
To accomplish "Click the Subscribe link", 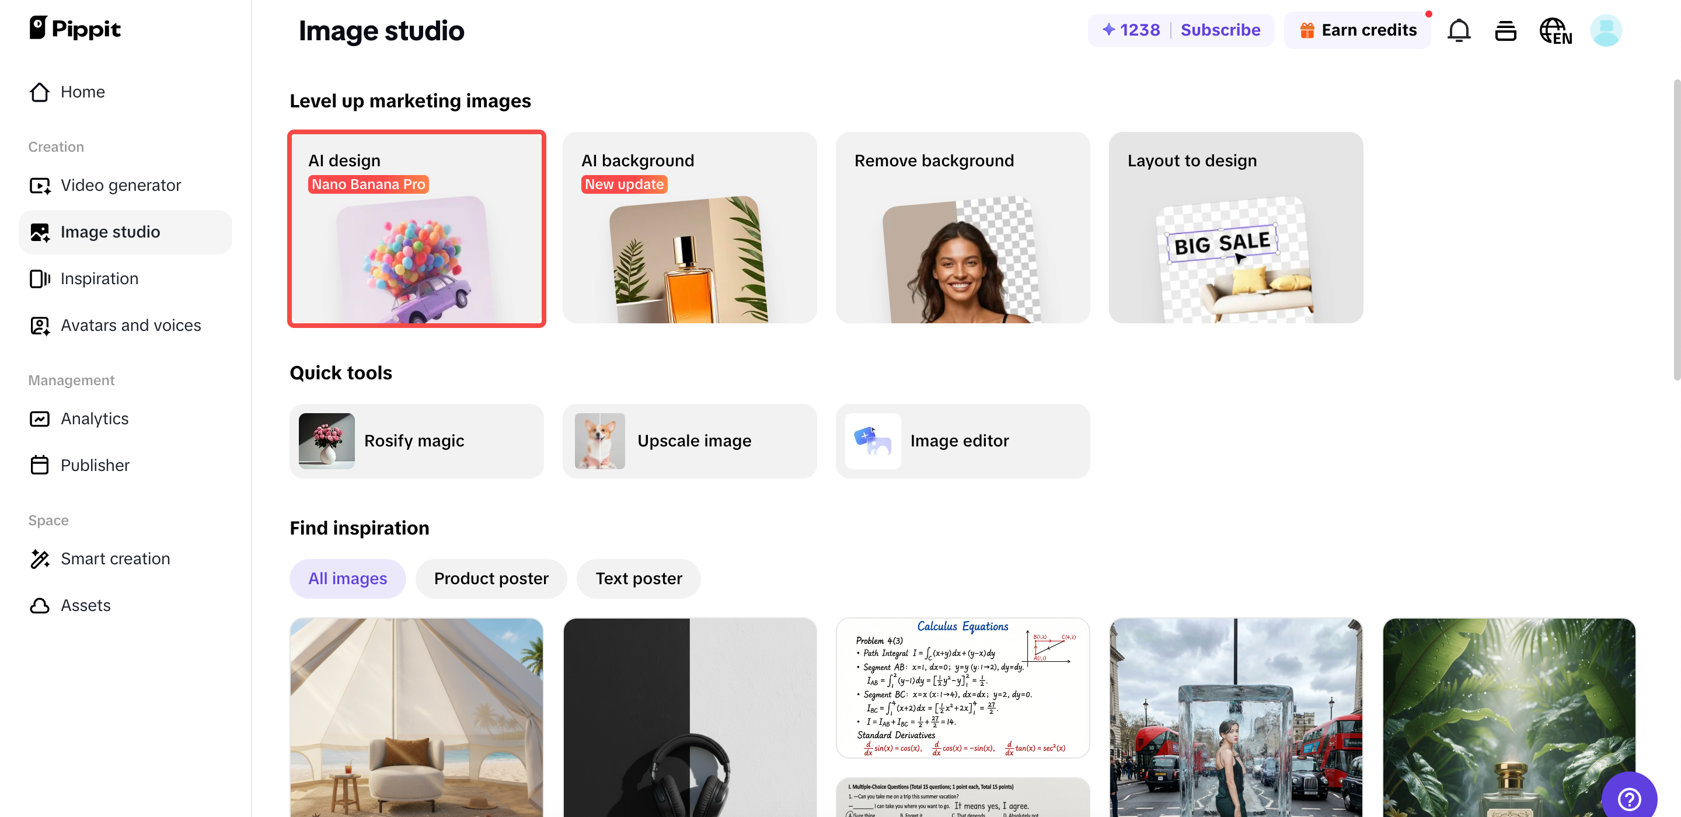I will 1221,30.
